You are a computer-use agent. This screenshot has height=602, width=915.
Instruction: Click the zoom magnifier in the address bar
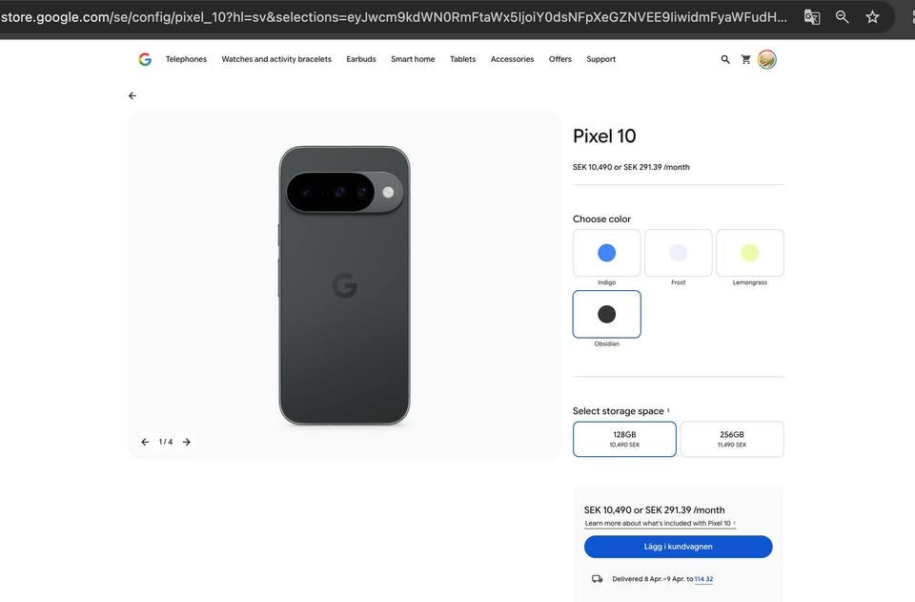(843, 17)
